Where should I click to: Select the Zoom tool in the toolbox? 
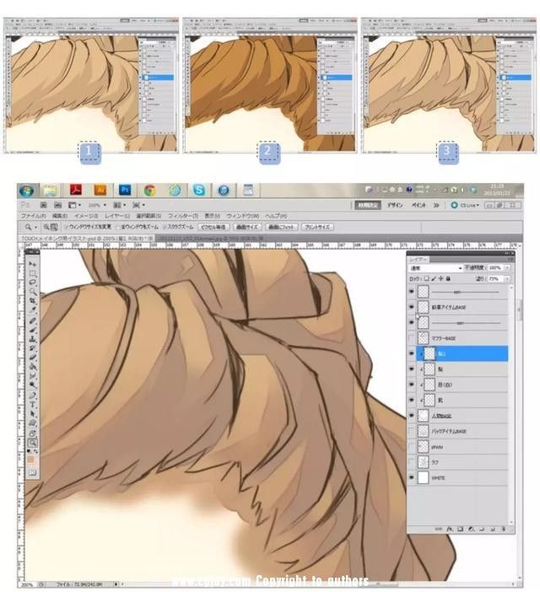pos(33,443)
